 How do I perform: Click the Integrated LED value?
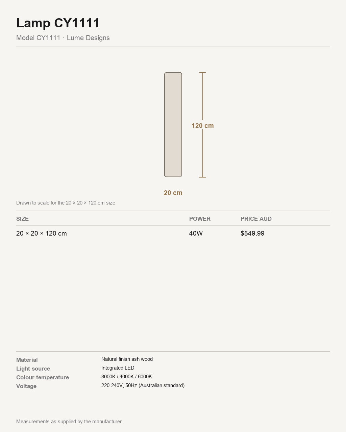[118, 368]
